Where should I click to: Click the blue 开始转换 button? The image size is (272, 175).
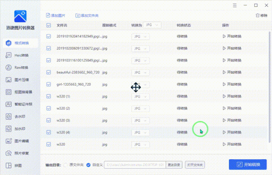coord(248,165)
